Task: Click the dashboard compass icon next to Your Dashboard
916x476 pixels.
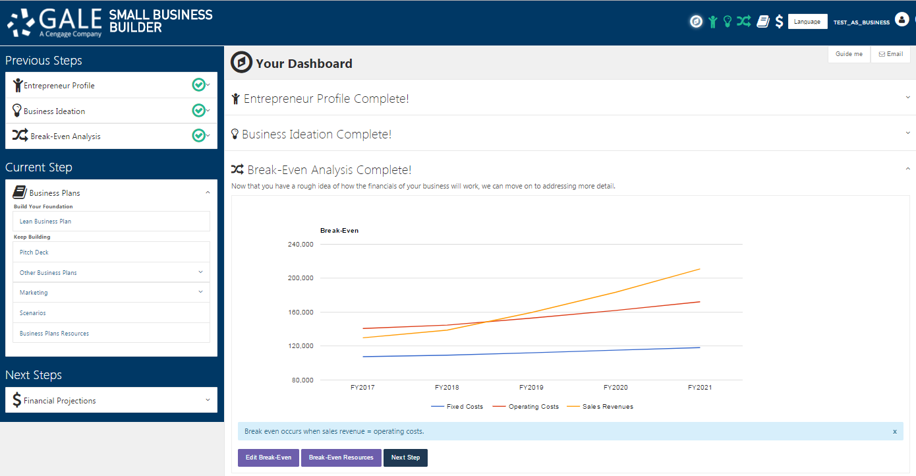Action: (241, 63)
